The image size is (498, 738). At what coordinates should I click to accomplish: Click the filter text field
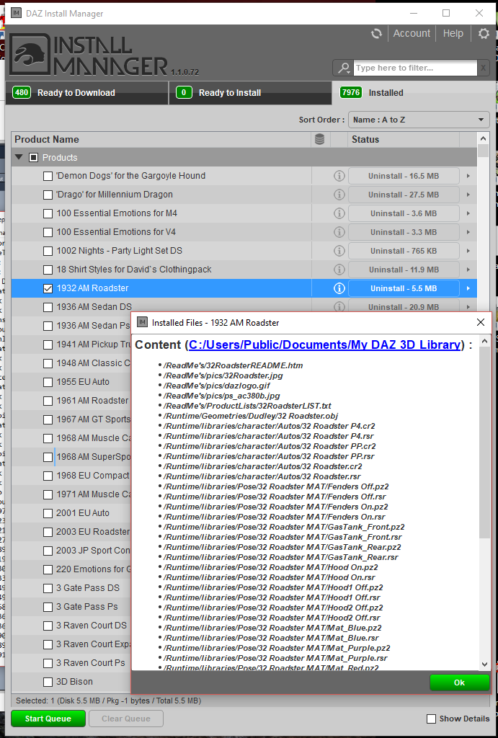click(x=415, y=68)
